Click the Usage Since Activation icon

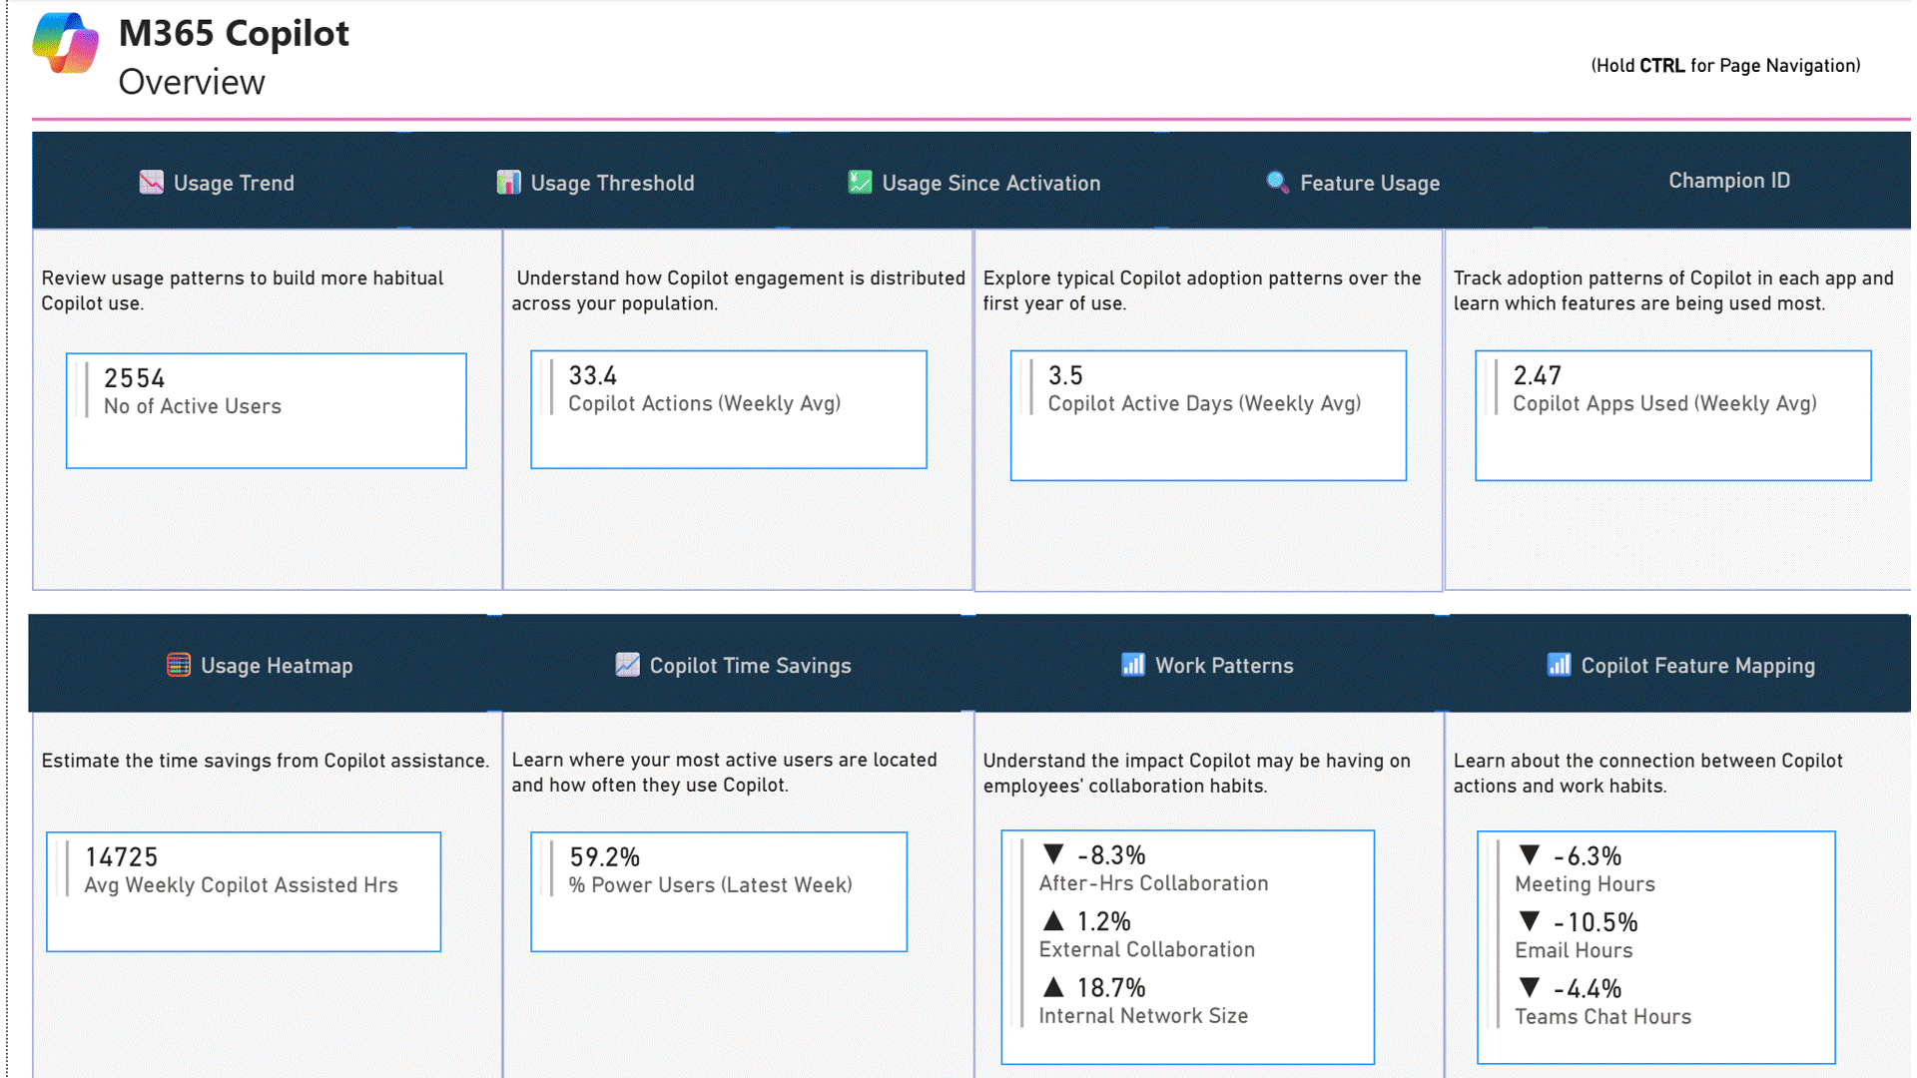(859, 182)
